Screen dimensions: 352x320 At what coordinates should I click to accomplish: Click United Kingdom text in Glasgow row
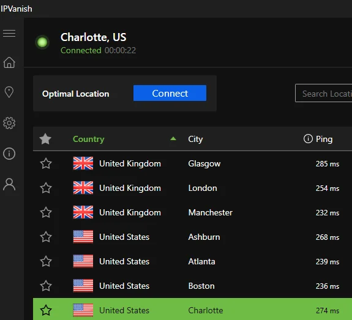coord(130,163)
